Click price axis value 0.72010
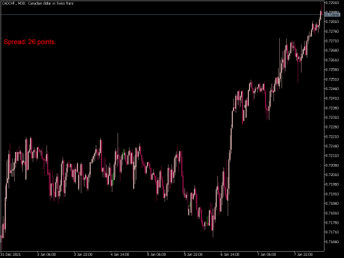 pyautogui.click(x=332, y=175)
